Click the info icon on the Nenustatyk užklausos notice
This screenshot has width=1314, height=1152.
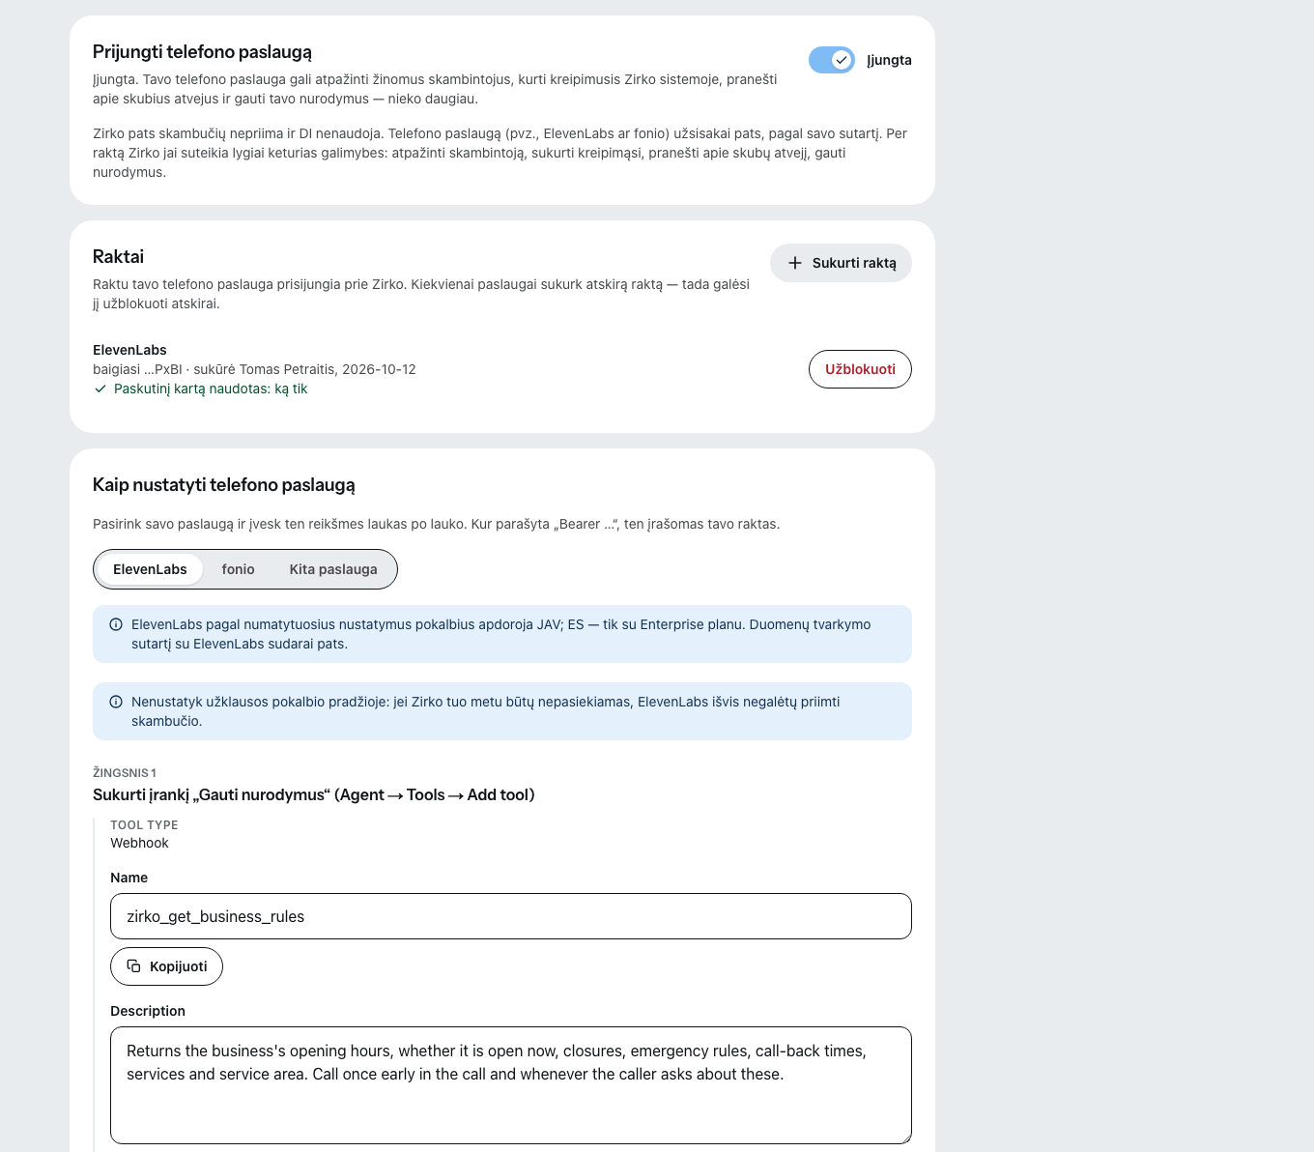point(116,702)
